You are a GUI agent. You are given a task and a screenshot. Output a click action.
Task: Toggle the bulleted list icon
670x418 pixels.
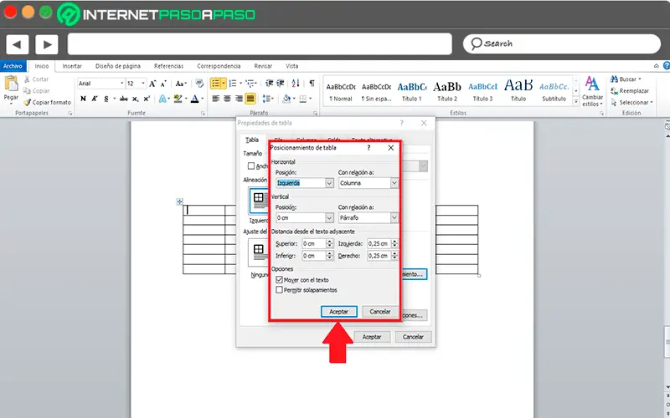217,84
